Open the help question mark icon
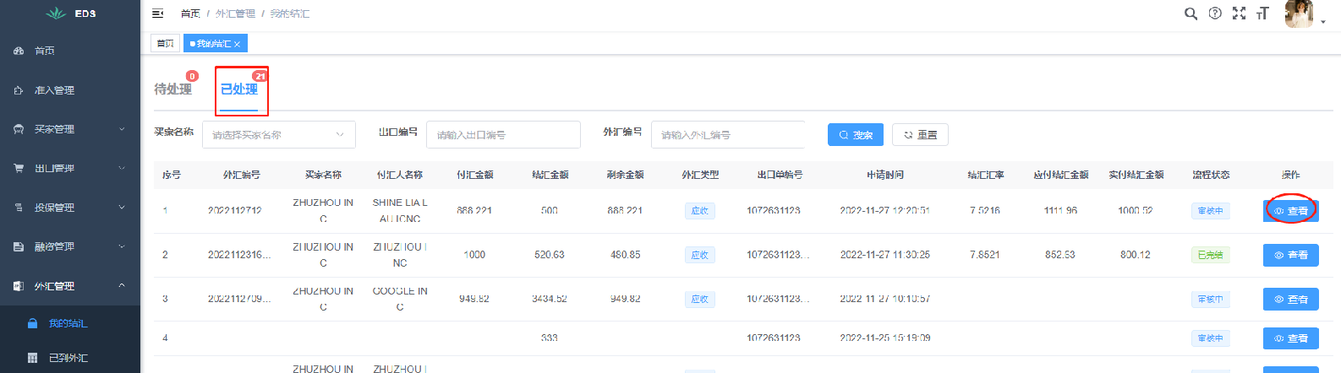This screenshot has height=373, width=1341. pyautogui.click(x=1215, y=14)
